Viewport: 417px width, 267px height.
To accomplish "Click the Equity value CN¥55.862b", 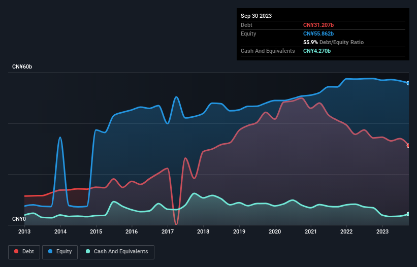I will [318, 34].
